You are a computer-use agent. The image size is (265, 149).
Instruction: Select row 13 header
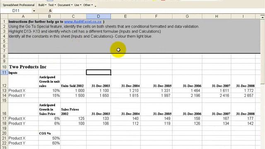point(4,91)
